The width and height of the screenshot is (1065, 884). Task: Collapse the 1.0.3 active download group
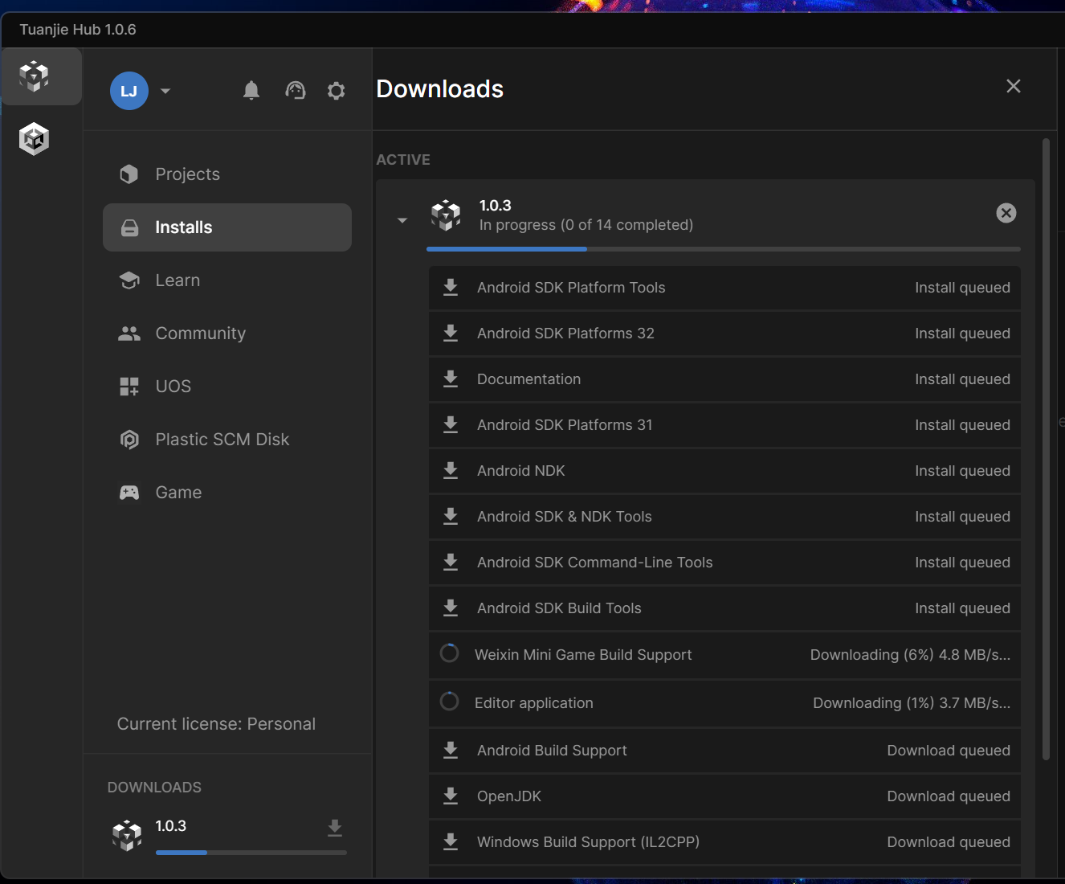[402, 220]
